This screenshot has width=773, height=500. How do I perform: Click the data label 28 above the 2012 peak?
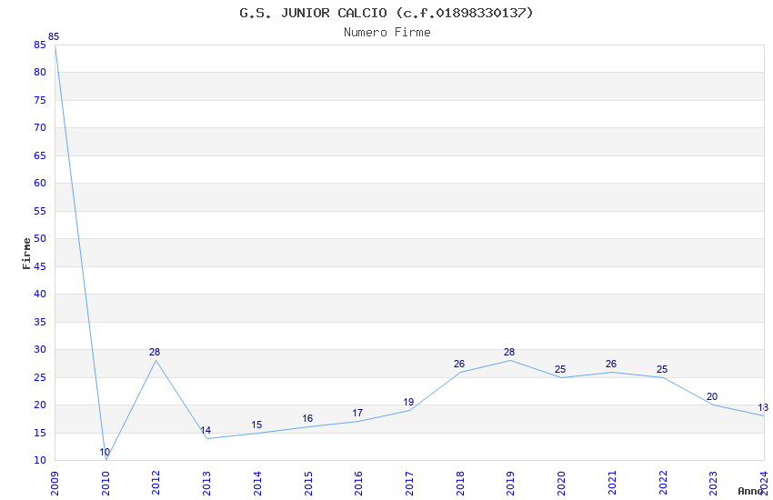point(155,352)
